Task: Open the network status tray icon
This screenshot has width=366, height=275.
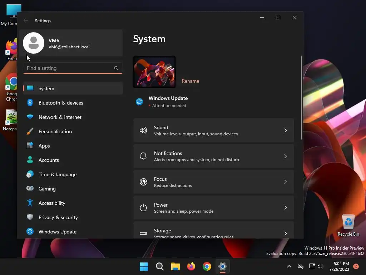Action: point(312,266)
